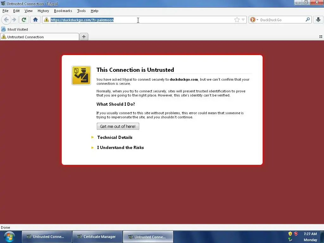Click the 7:27 AM clock in the tray

coord(310,234)
